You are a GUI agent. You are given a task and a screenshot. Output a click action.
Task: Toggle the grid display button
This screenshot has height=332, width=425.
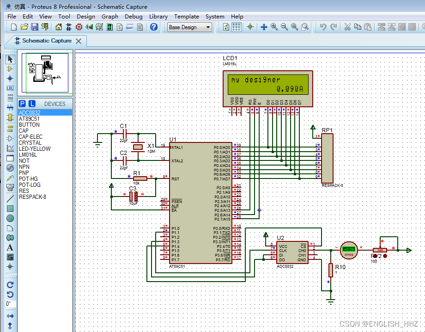(237, 27)
